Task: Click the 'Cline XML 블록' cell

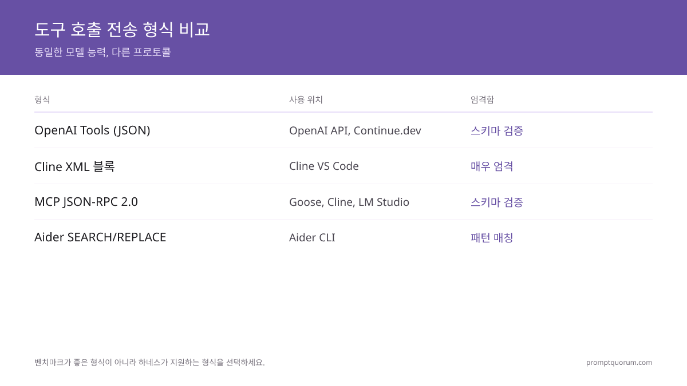Action: pos(74,166)
